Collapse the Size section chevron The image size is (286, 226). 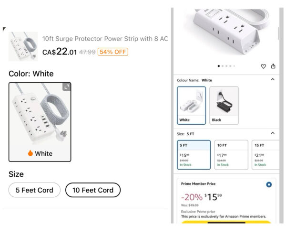pyautogui.click(x=273, y=133)
